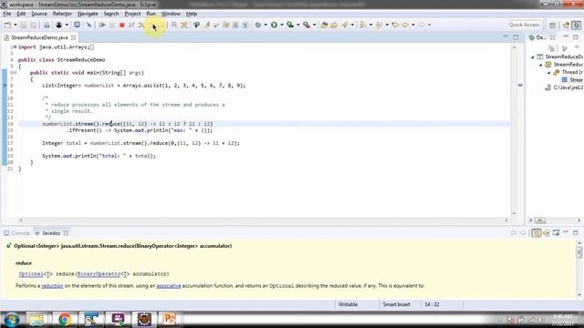
Task: Toggle Skip All Breakpoints
Action: click(89, 25)
